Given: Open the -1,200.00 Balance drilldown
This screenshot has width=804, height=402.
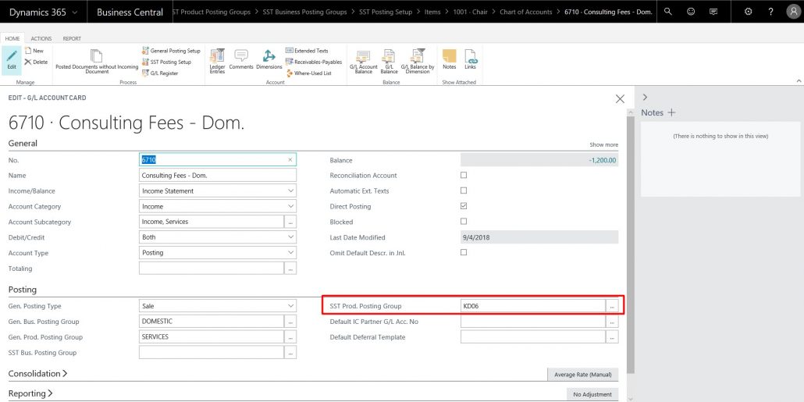Looking at the screenshot, I should tap(603, 160).
